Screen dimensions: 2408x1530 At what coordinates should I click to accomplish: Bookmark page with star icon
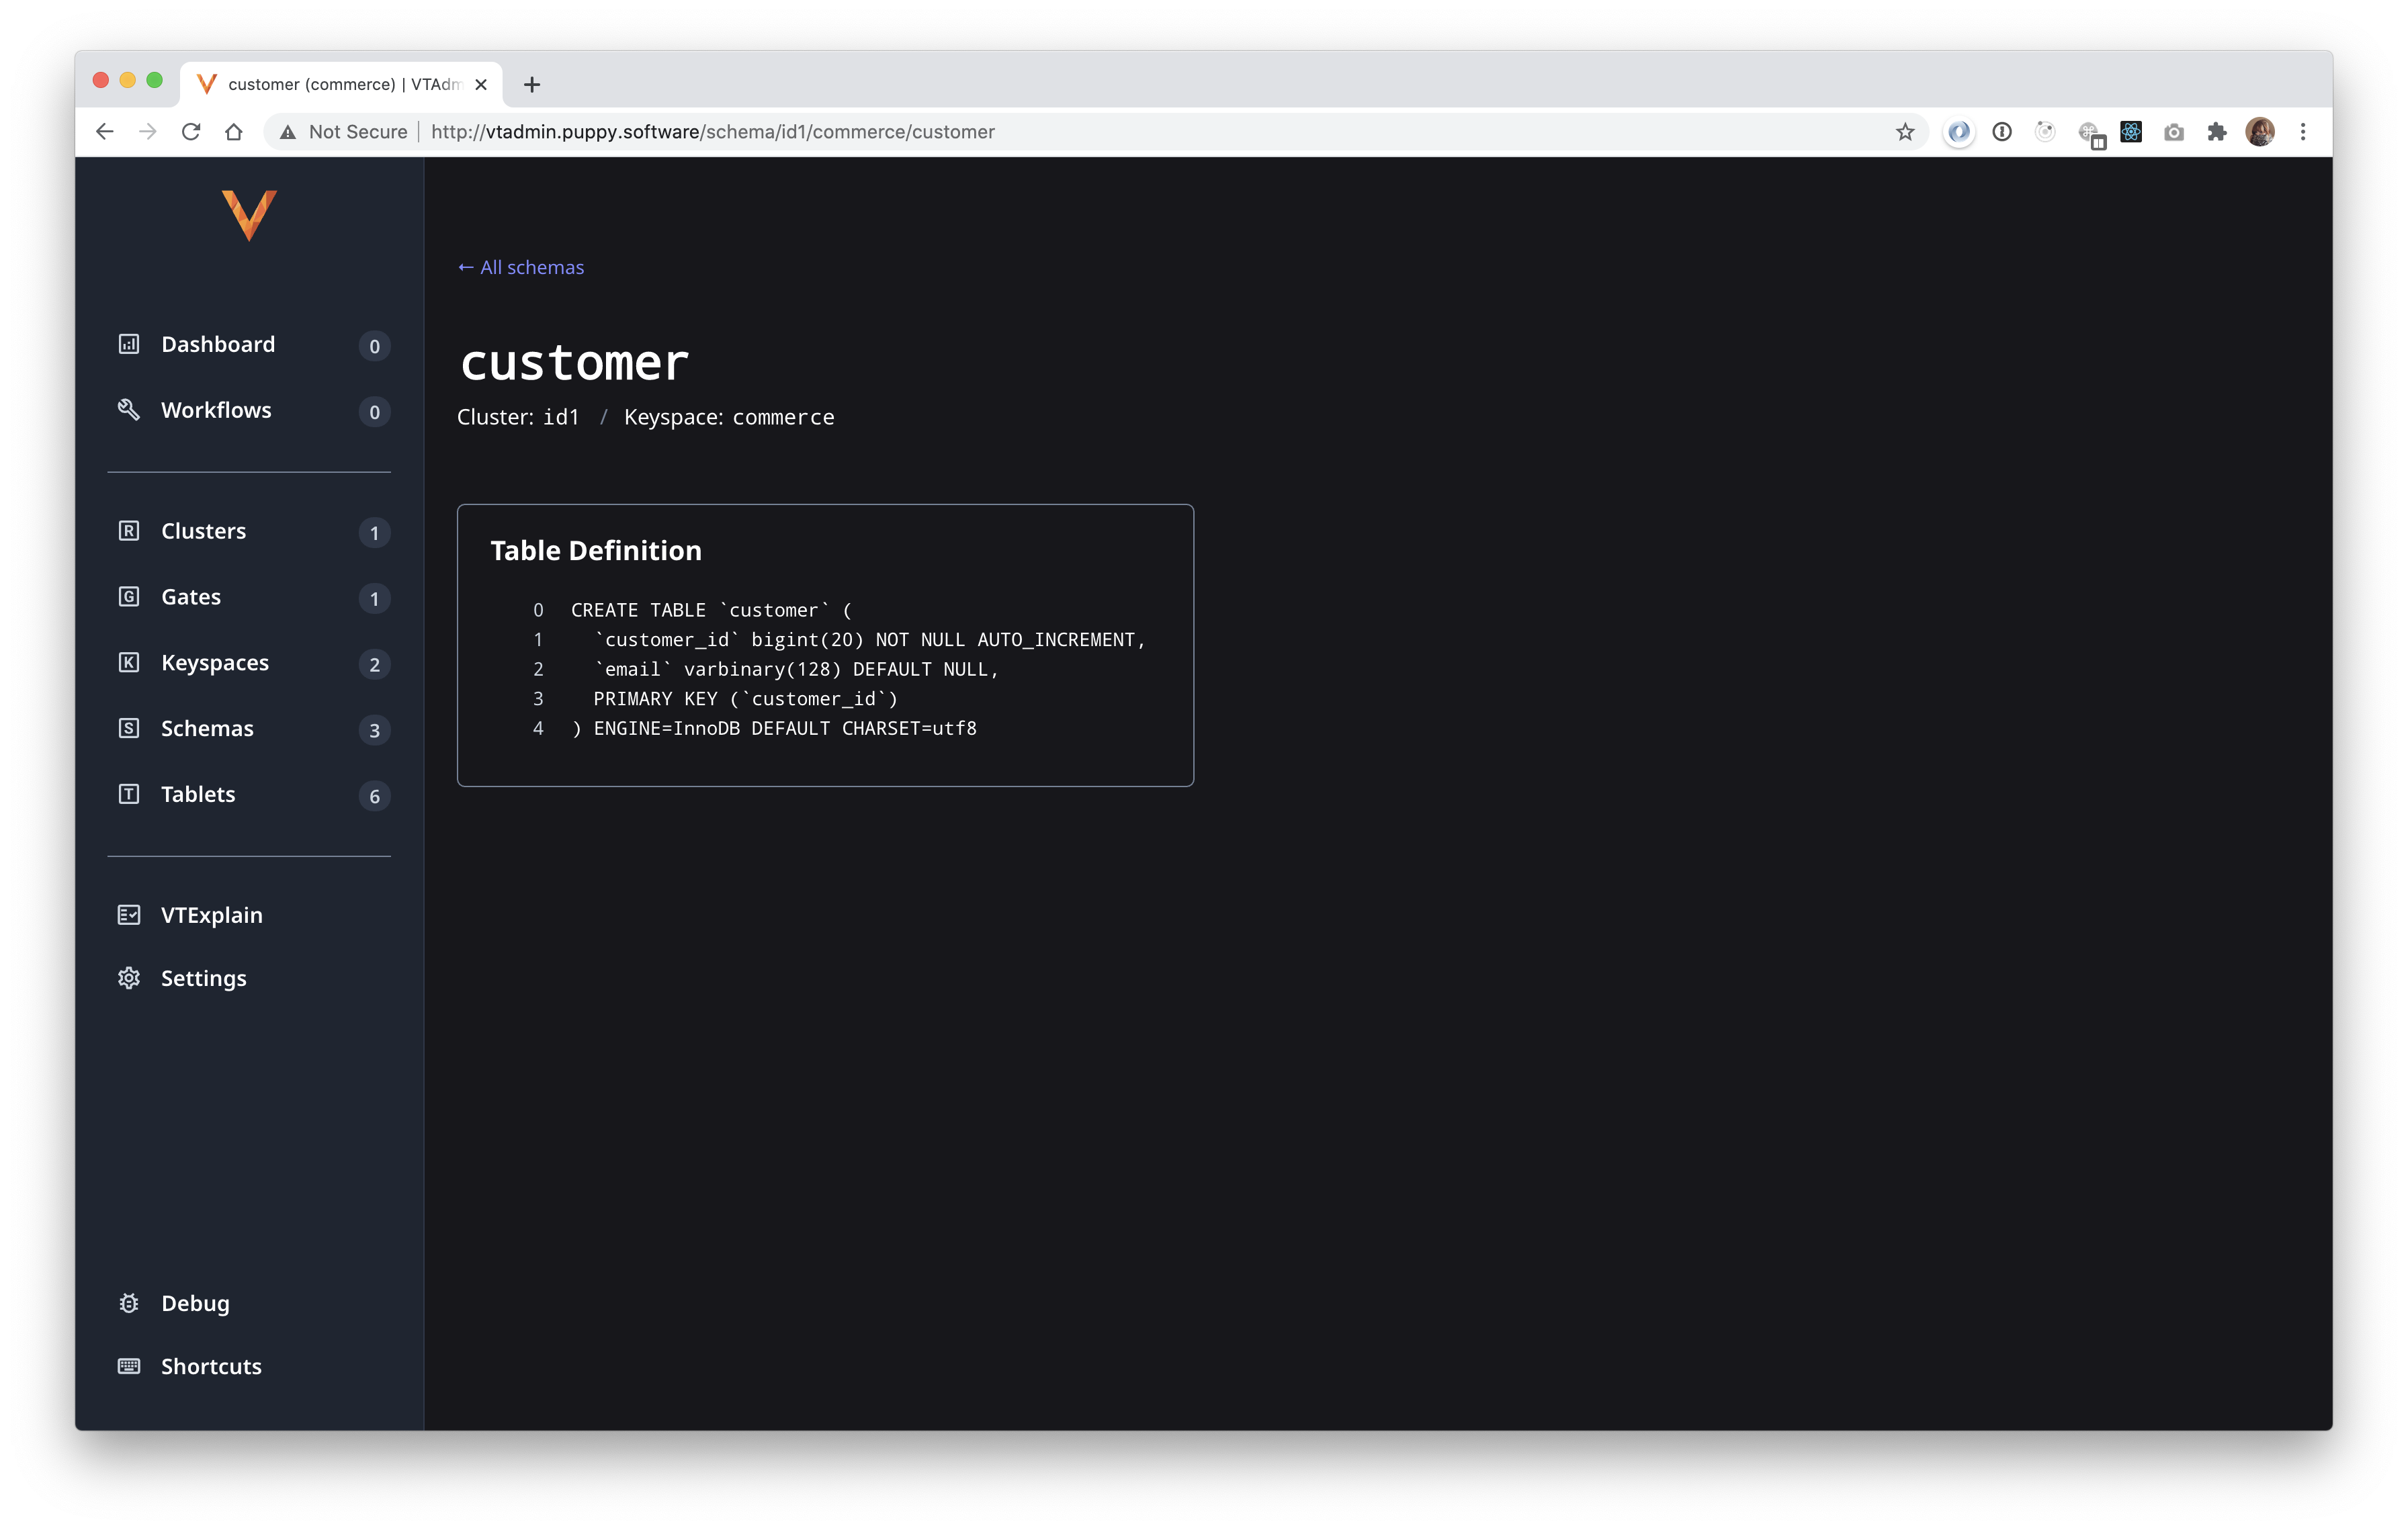[1904, 132]
